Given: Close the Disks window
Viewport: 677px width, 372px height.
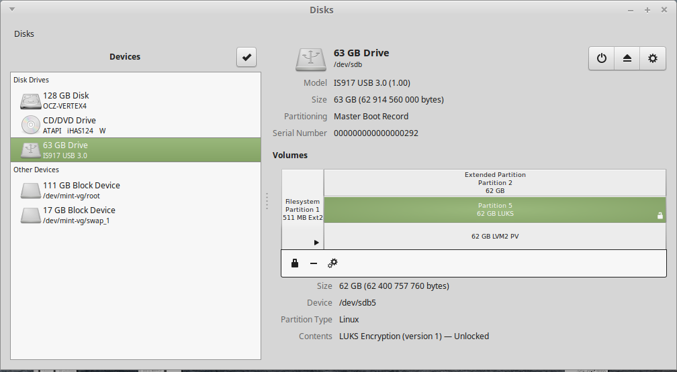Looking at the screenshot, I should point(664,10).
